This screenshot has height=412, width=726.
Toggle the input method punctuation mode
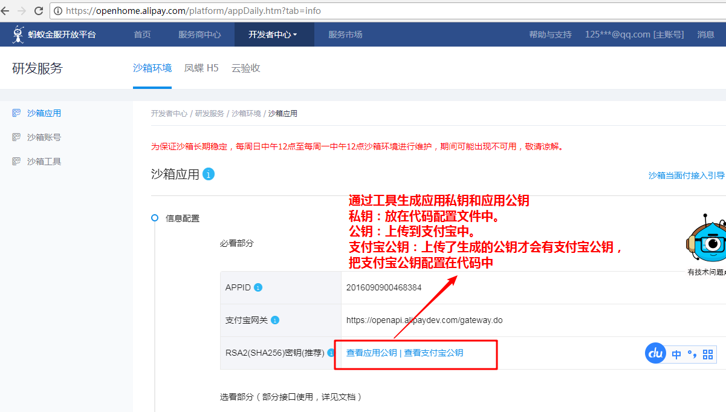[x=692, y=354]
